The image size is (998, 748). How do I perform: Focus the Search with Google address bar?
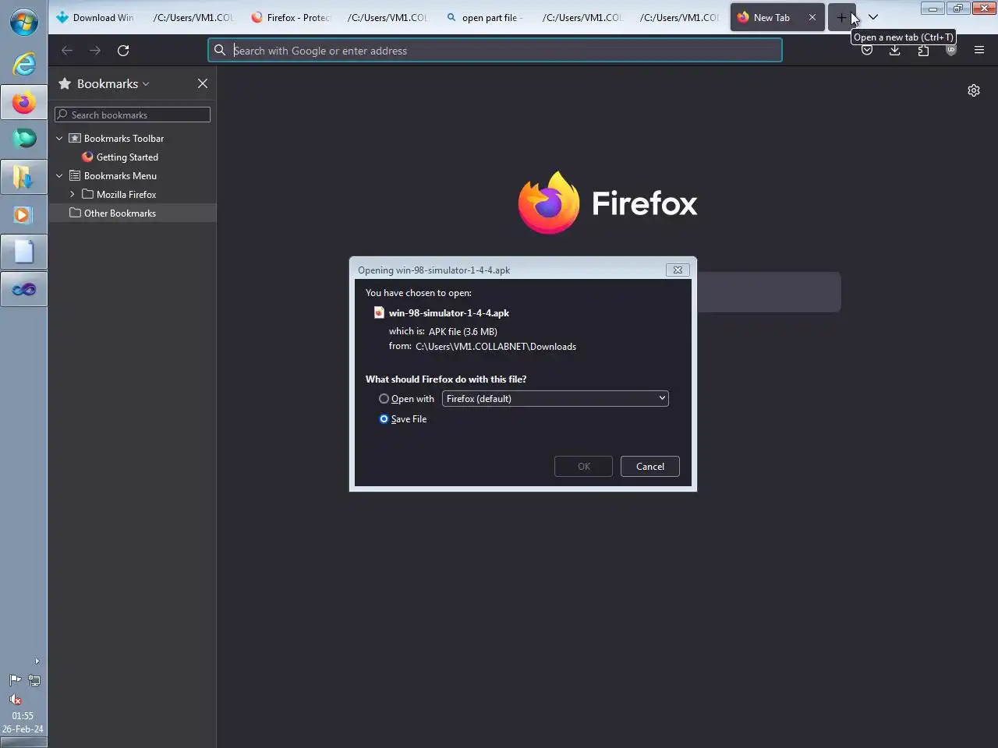[495, 51]
